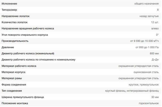Select the 'оцинкованная сталь' value

click(x=146, y=72)
